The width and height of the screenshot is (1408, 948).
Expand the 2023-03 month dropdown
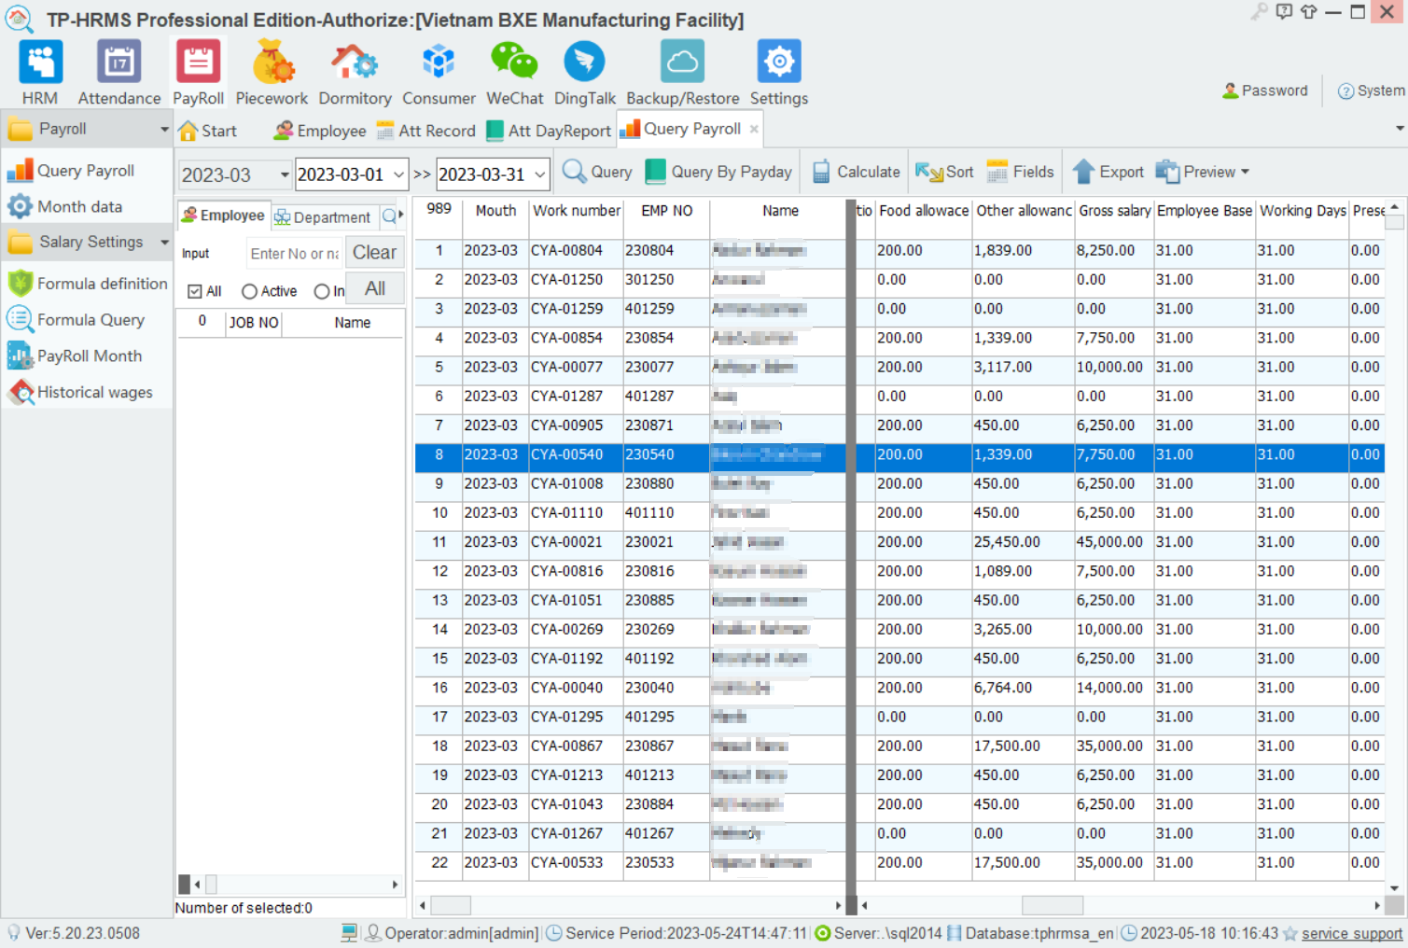(x=284, y=174)
